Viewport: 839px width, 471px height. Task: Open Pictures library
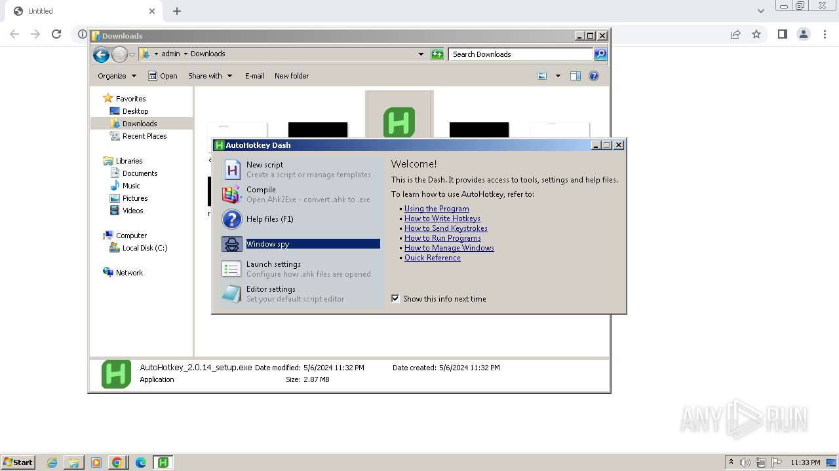click(x=135, y=198)
